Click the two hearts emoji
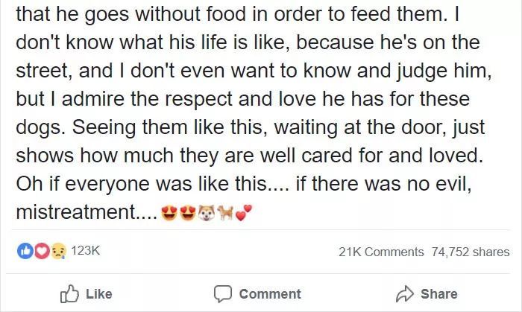The width and height of the screenshot is (522, 312). coord(244,213)
